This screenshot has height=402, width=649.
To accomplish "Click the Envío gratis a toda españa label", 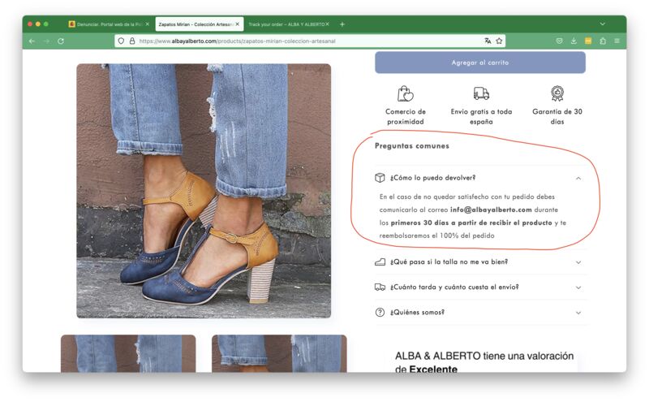I will pyautogui.click(x=481, y=116).
